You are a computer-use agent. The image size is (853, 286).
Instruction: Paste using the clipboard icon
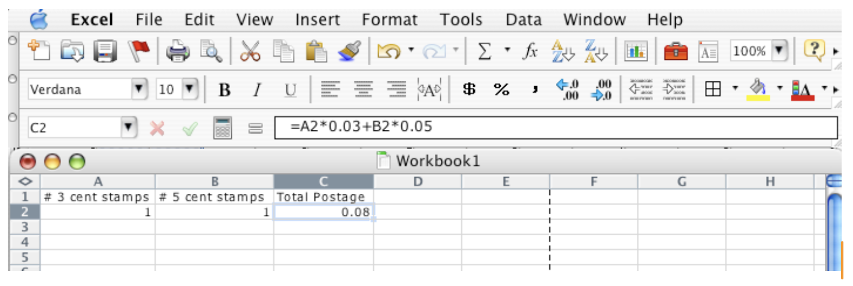point(316,52)
